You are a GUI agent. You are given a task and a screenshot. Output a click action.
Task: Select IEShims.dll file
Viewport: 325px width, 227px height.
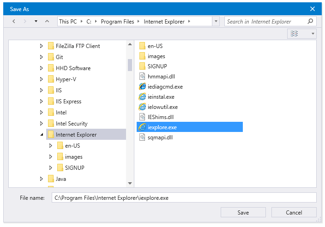[x=156, y=117]
